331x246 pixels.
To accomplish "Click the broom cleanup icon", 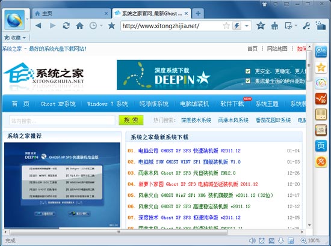I will (274, 26).
